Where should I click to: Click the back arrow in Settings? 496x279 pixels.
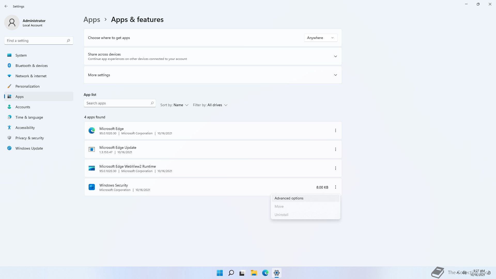tap(6, 6)
